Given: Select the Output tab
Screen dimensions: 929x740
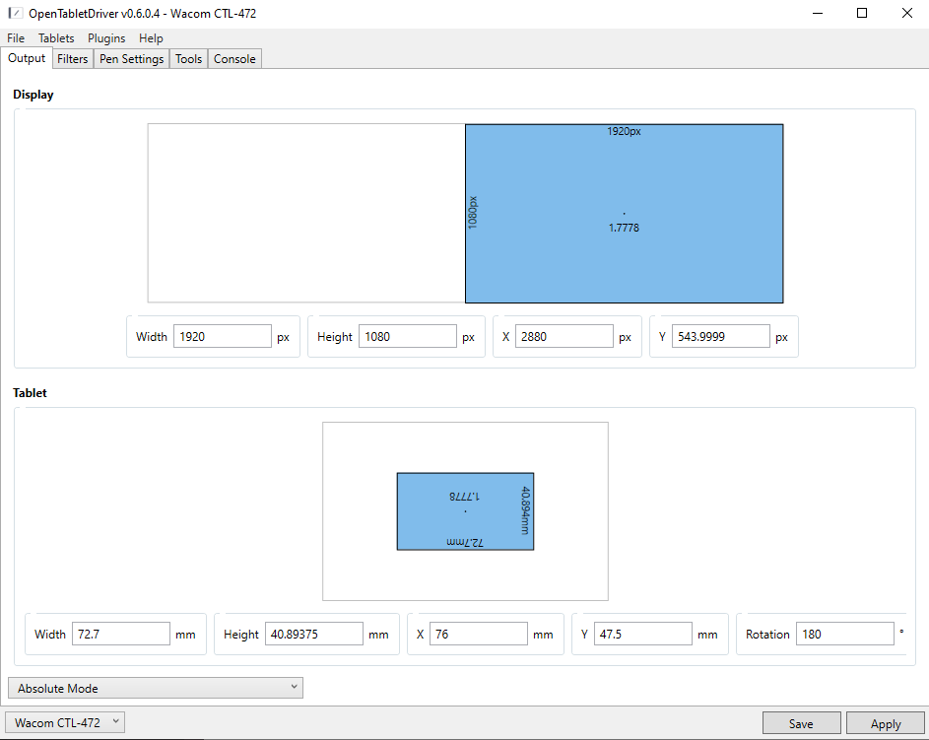Looking at the screenshot, I should (x=27, y=58).
